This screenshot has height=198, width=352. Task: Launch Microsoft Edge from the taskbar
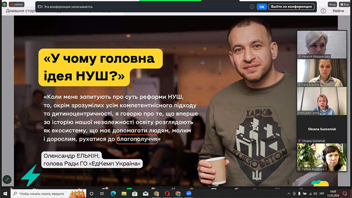(x=113, y=194)
